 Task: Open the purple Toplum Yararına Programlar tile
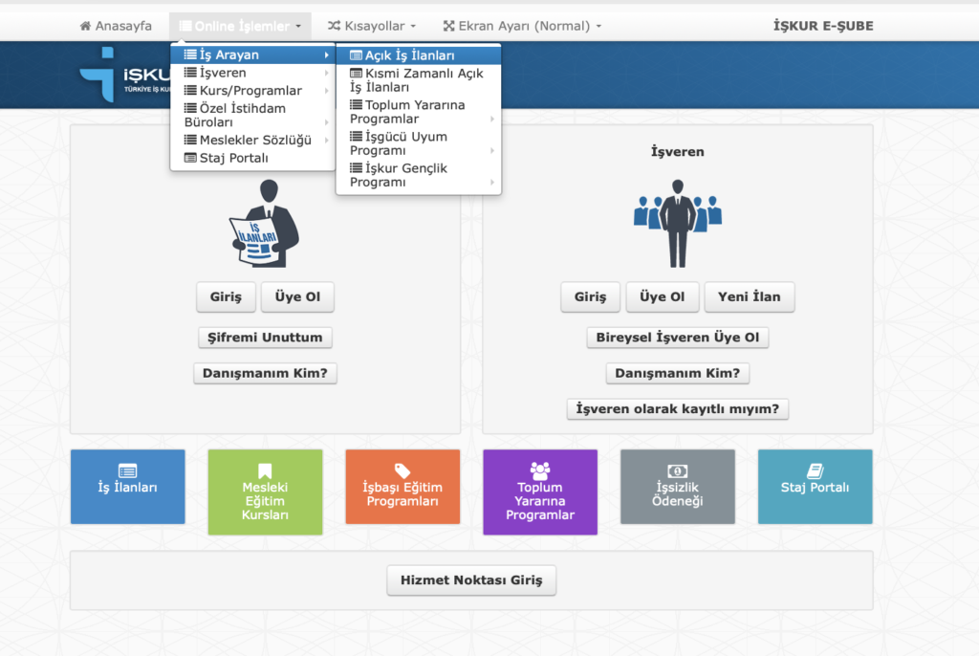tap(540, 492)
